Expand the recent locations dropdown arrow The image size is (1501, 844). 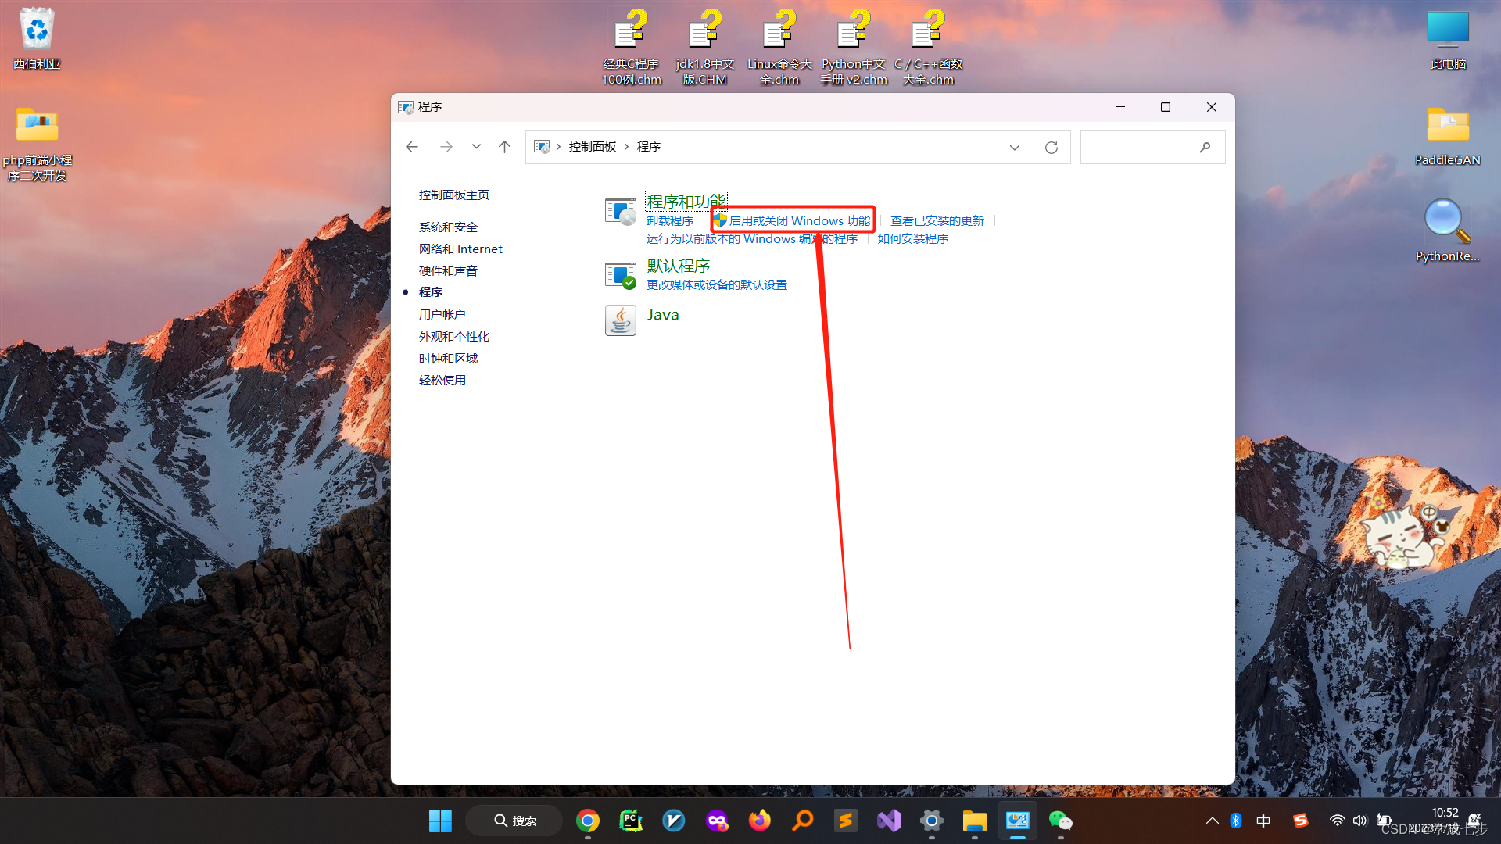point(476,147)
